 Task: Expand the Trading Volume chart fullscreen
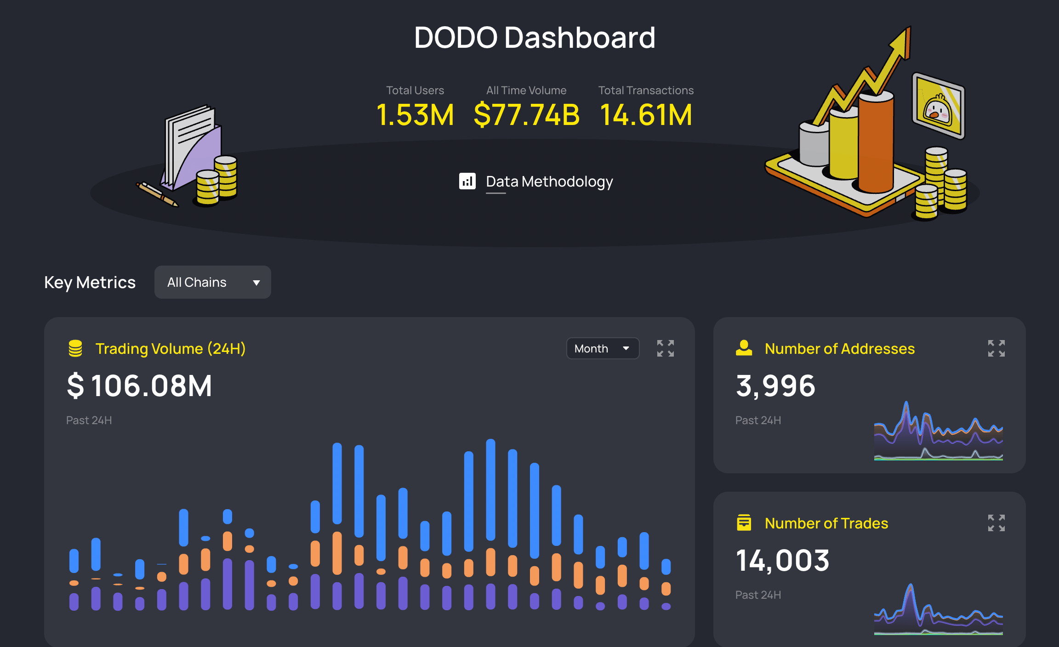pos(665,348)
